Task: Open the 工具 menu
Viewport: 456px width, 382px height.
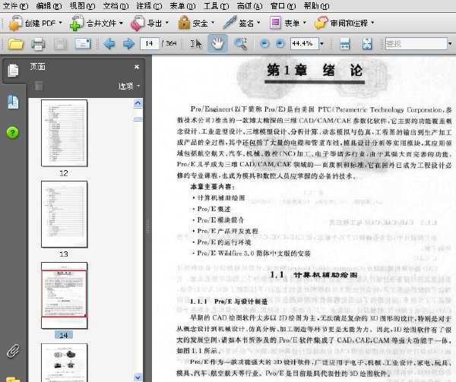Action: coord(216,5)
